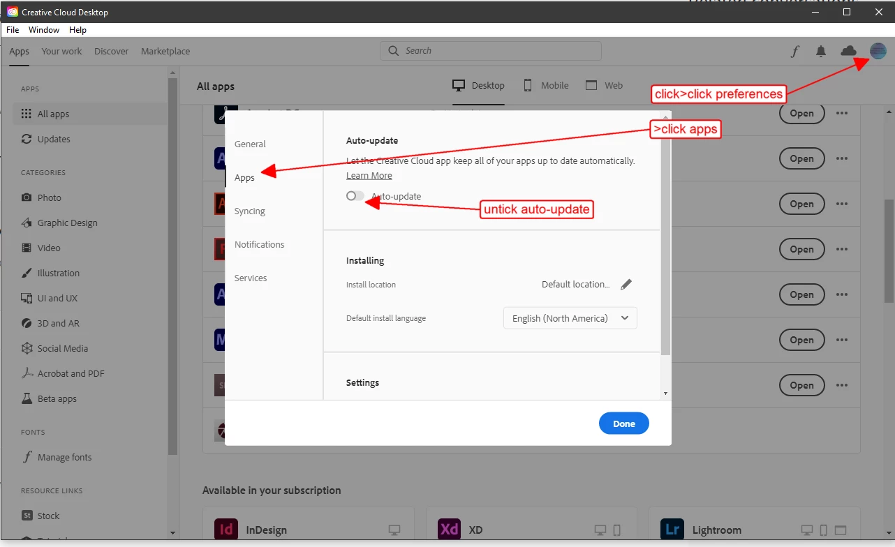Click the Done button
This screenshot has height=547, width=895.
point(624,424)
